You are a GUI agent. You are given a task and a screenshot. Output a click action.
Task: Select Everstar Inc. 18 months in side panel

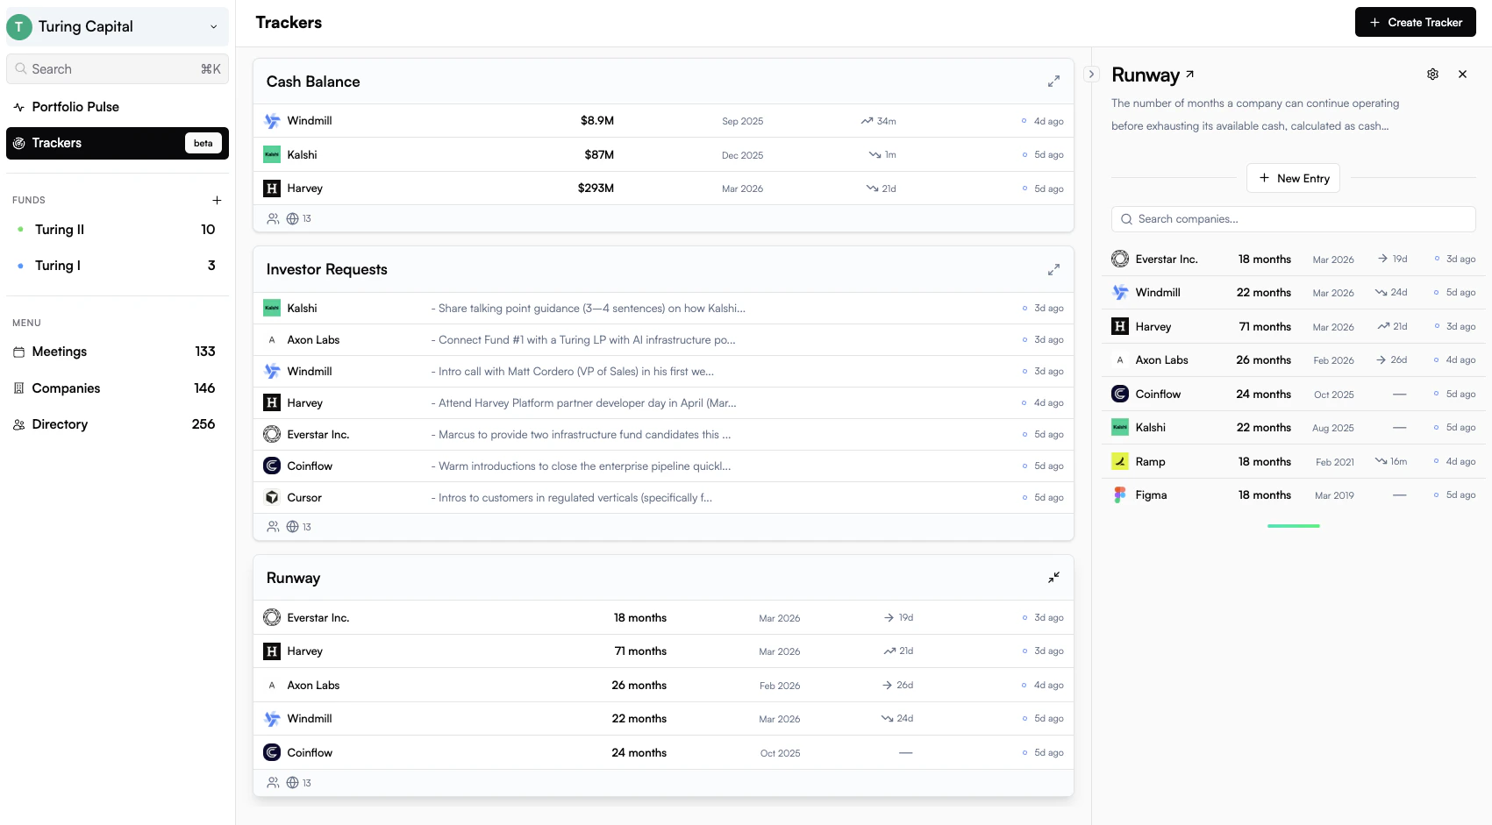[x=1294, y=259]
